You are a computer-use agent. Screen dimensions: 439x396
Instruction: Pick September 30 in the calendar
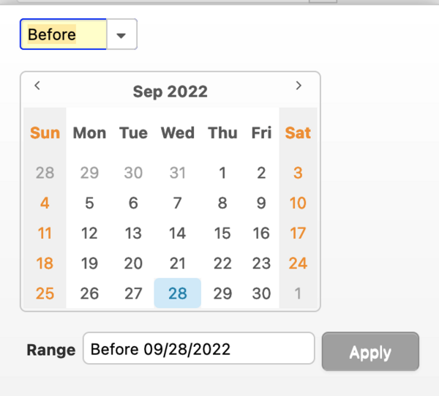[x=261, y=294]
